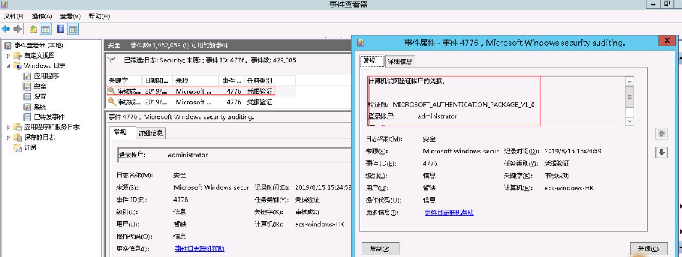Expand the 应用程序和服务日志 node

click(8, 127)
